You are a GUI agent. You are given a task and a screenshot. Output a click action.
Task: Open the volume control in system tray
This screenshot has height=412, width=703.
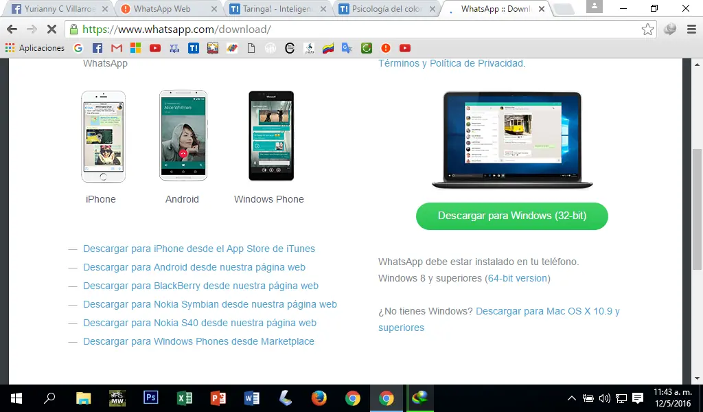click(604, 398)
